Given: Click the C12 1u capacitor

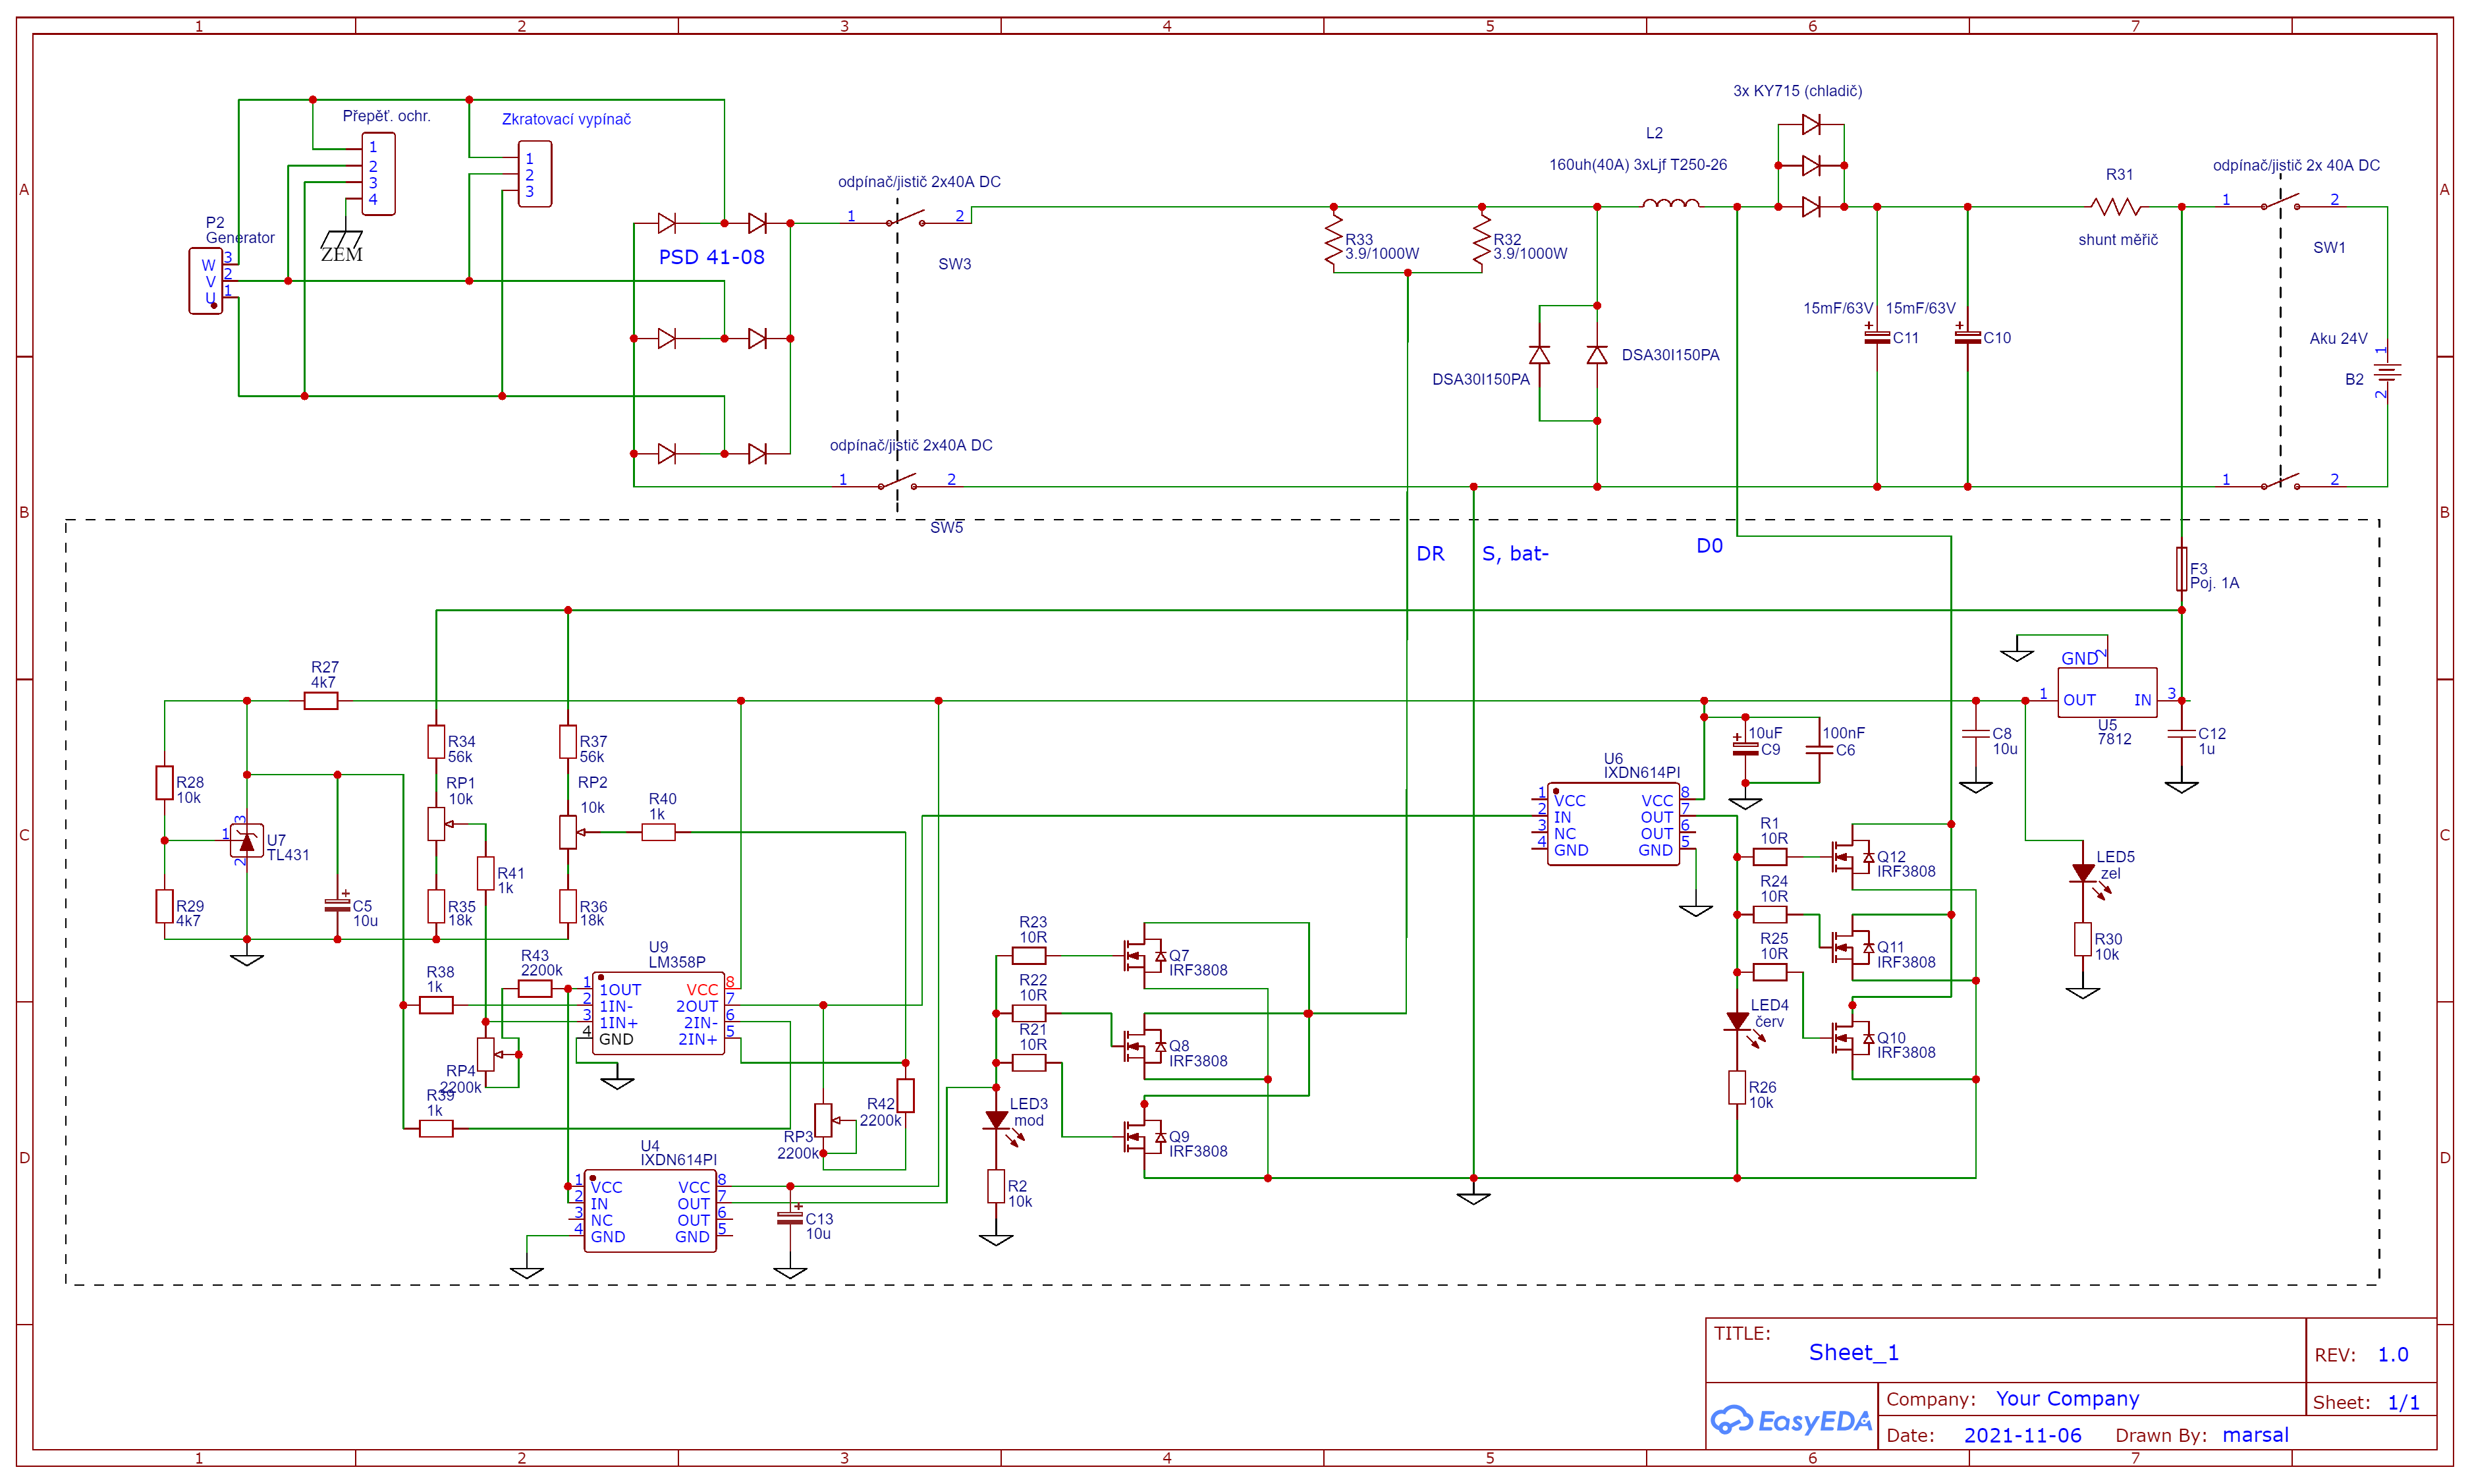Looking at the screenshot, I should point(2182,734).
